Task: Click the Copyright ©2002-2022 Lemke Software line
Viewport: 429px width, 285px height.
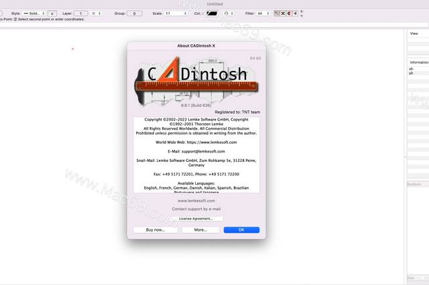Action: [196, 119]
